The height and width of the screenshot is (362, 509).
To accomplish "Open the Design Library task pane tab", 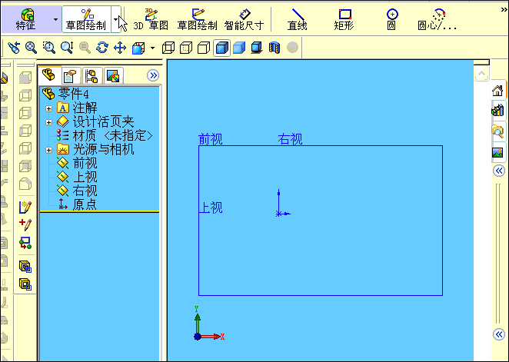I will click(x=497, y=110).
